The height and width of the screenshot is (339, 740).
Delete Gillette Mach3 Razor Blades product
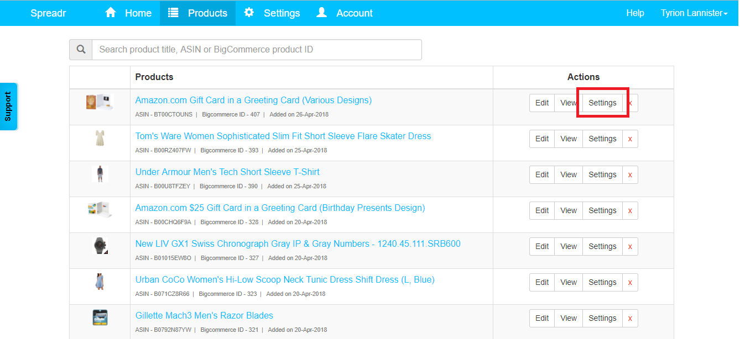[x=630, y=318]
